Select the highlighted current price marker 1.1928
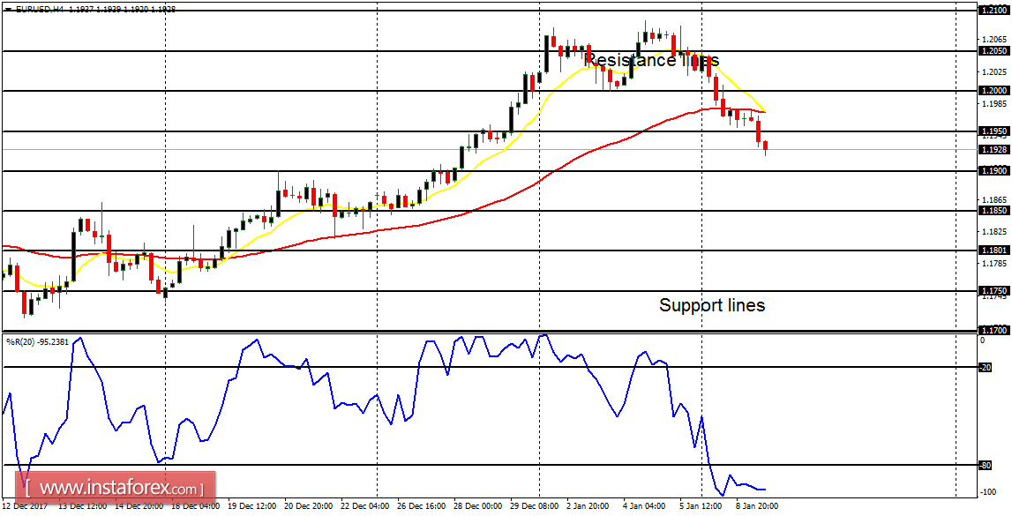 pos(982,150)
